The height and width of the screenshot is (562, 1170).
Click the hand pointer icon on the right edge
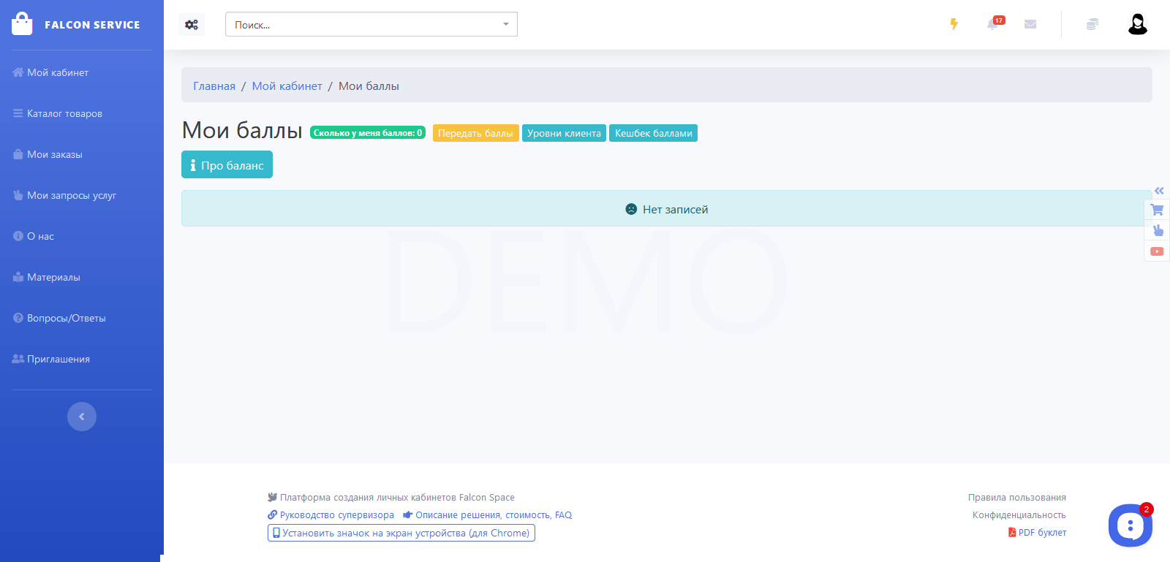(1158, 230)
